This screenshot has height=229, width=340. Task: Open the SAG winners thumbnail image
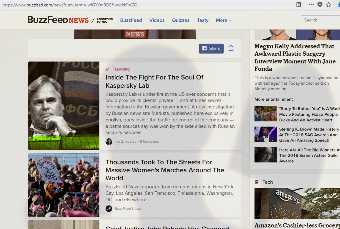coord(265,155)
